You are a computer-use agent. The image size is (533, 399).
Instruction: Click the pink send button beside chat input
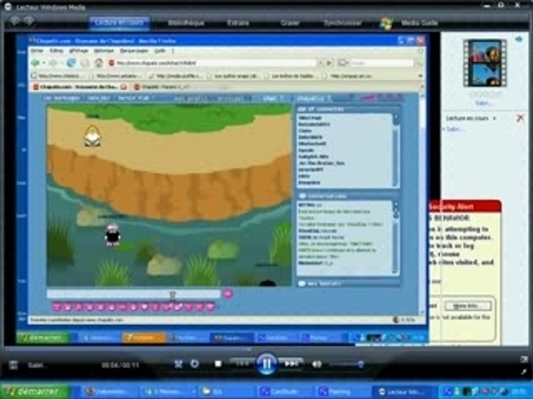228,294
